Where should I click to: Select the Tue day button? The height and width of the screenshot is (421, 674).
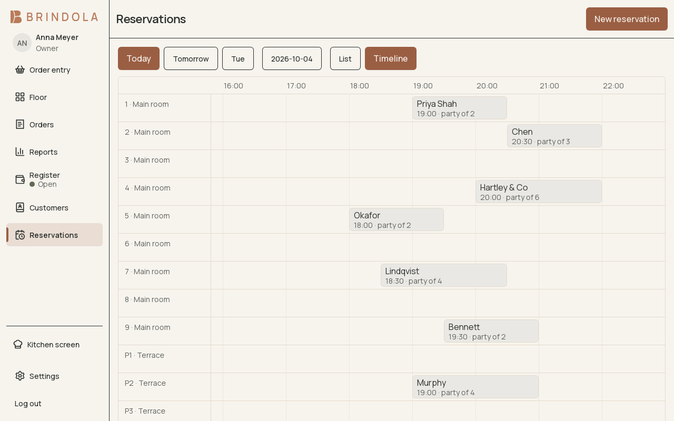click(238, 58)
